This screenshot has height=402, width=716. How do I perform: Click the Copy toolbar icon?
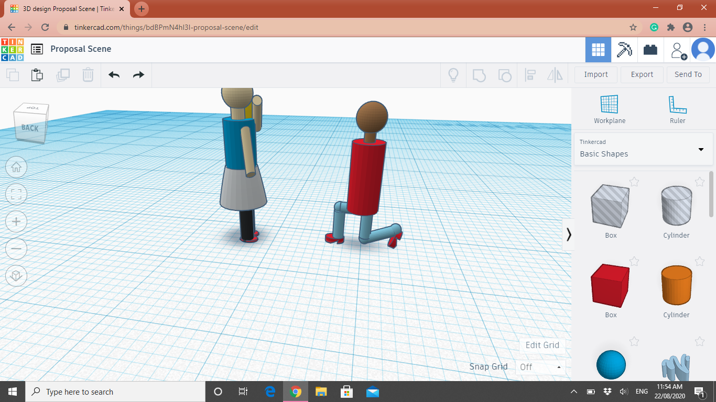[13, 75]
